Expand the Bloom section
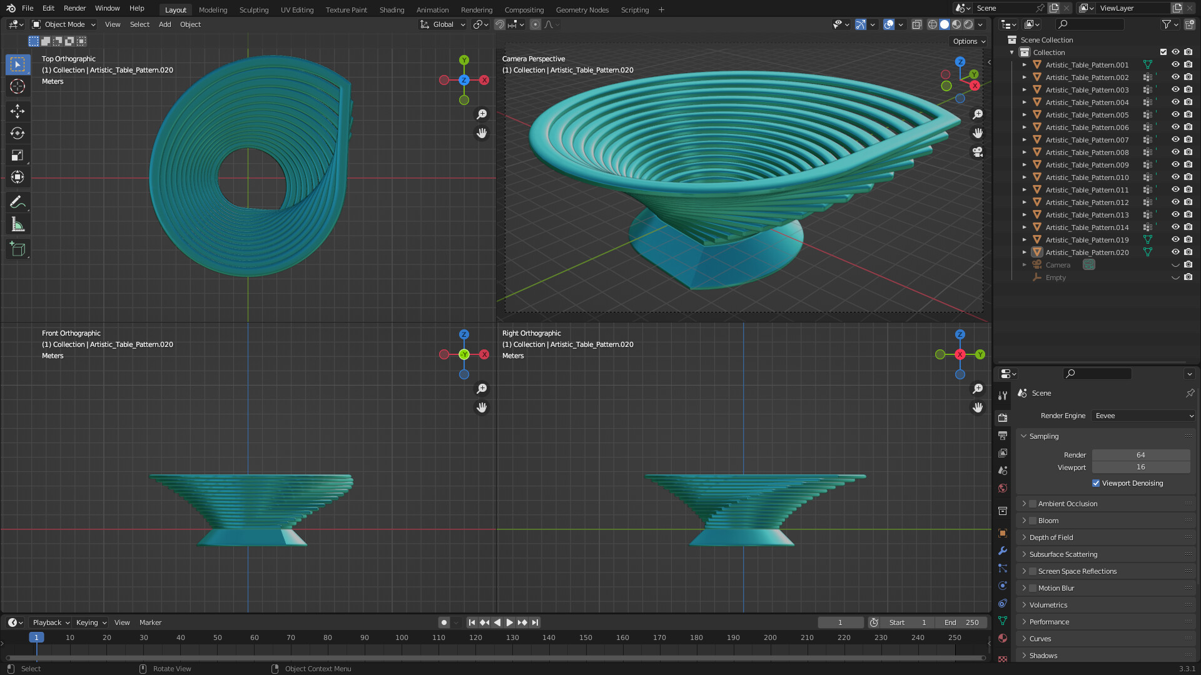The height and width of the screenshot is (675, 1201). [x=1025, y=520]
